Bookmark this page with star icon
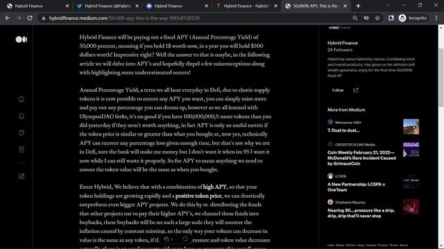444x249 pixels. [377, 18]
